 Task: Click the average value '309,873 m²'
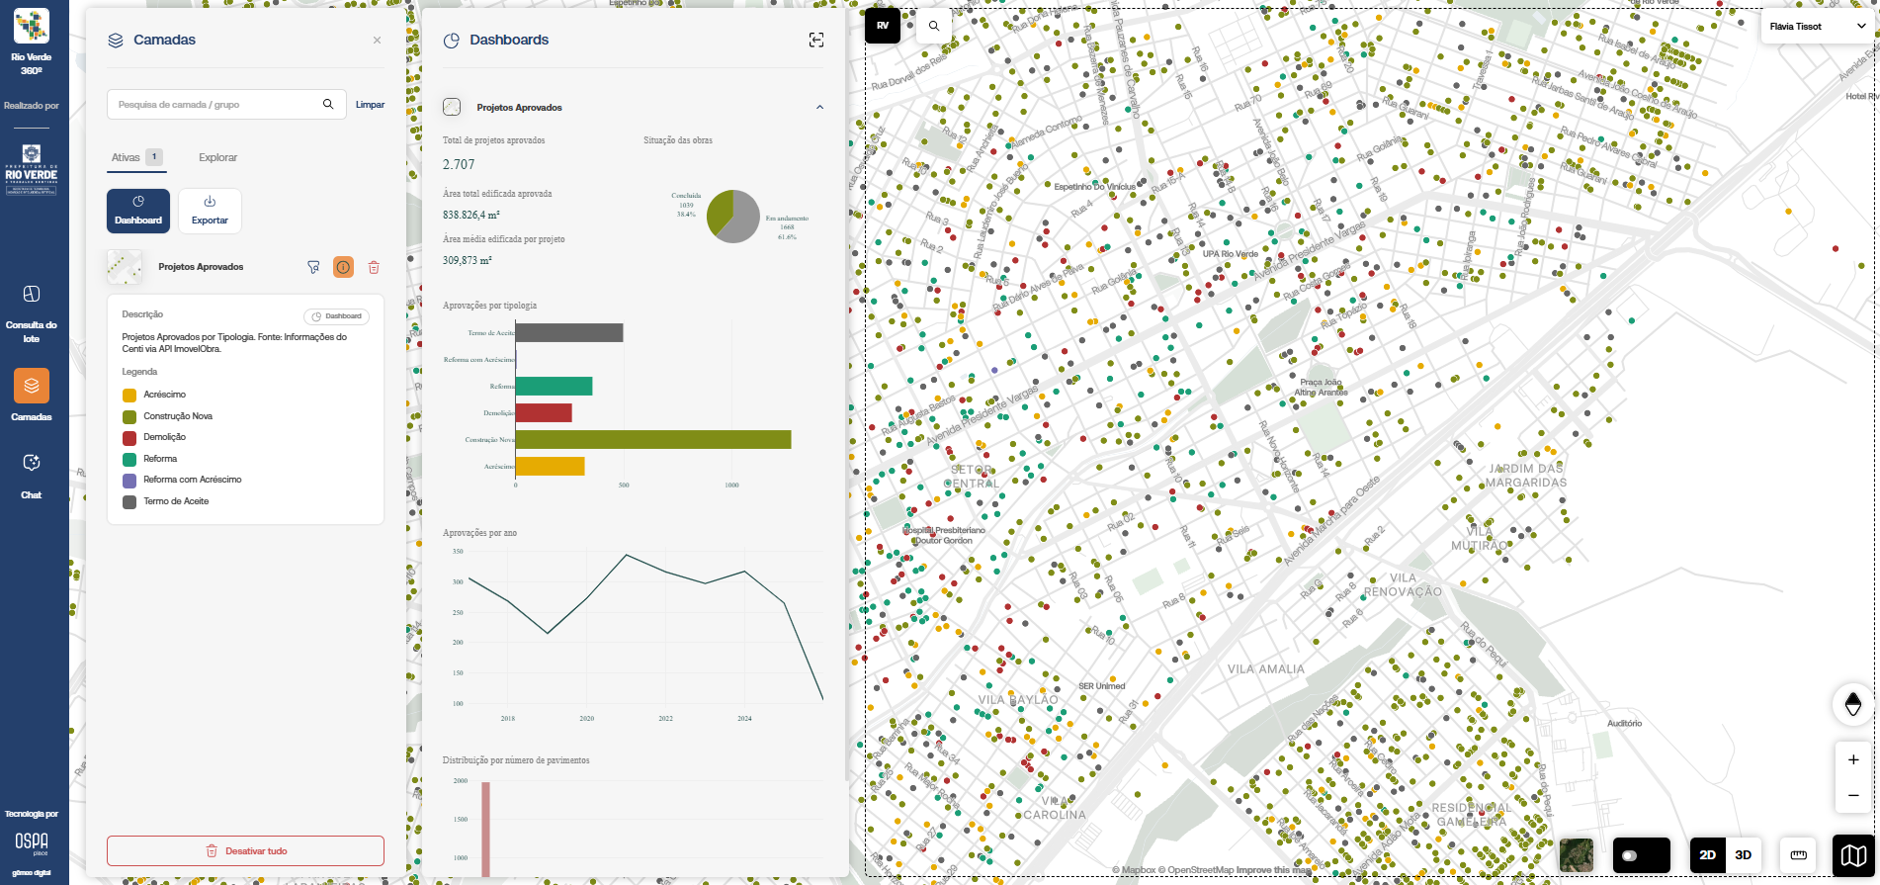(468, 260)
